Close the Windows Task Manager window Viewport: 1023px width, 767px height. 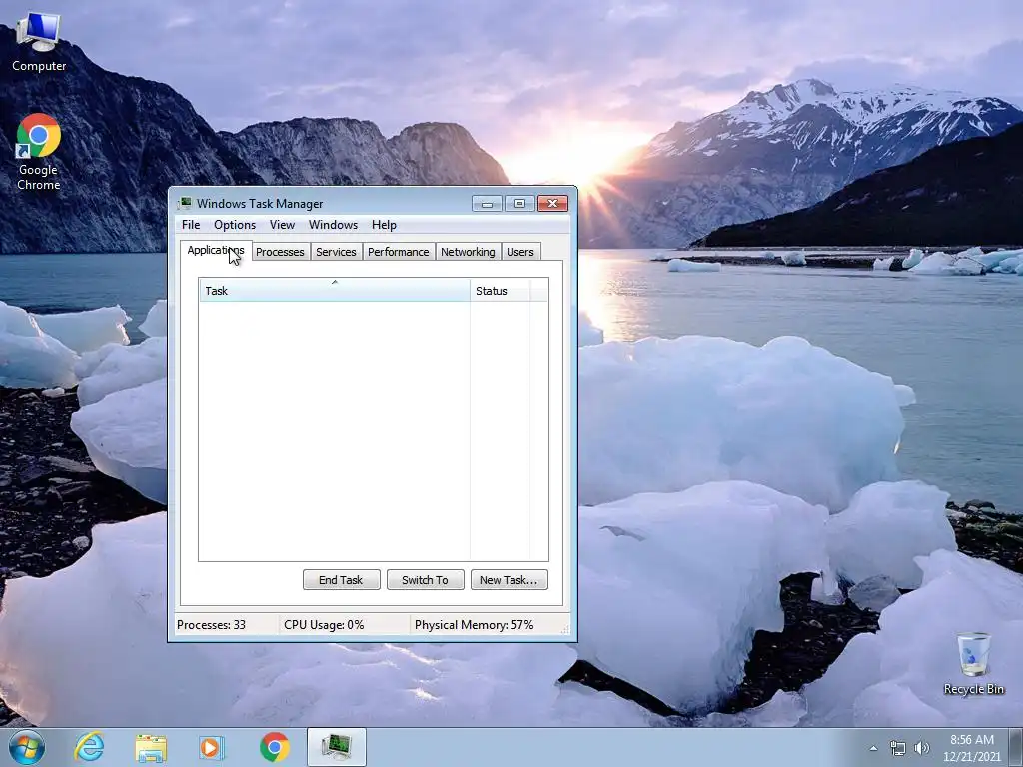(x=552, y=204)
